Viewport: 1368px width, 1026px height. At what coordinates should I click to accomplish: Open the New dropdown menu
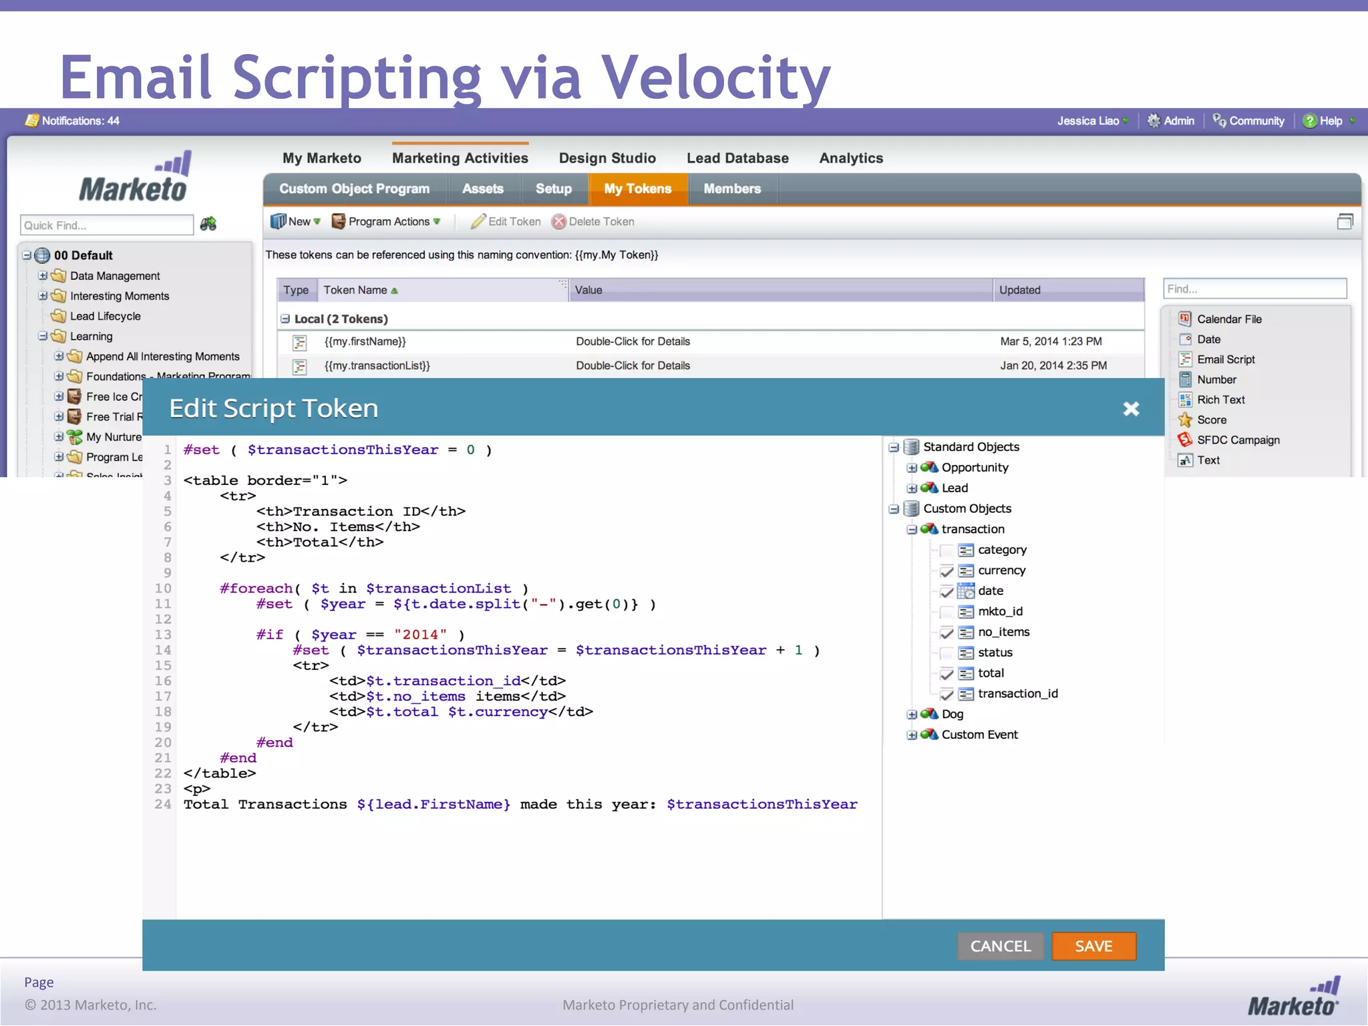[296, 222]
